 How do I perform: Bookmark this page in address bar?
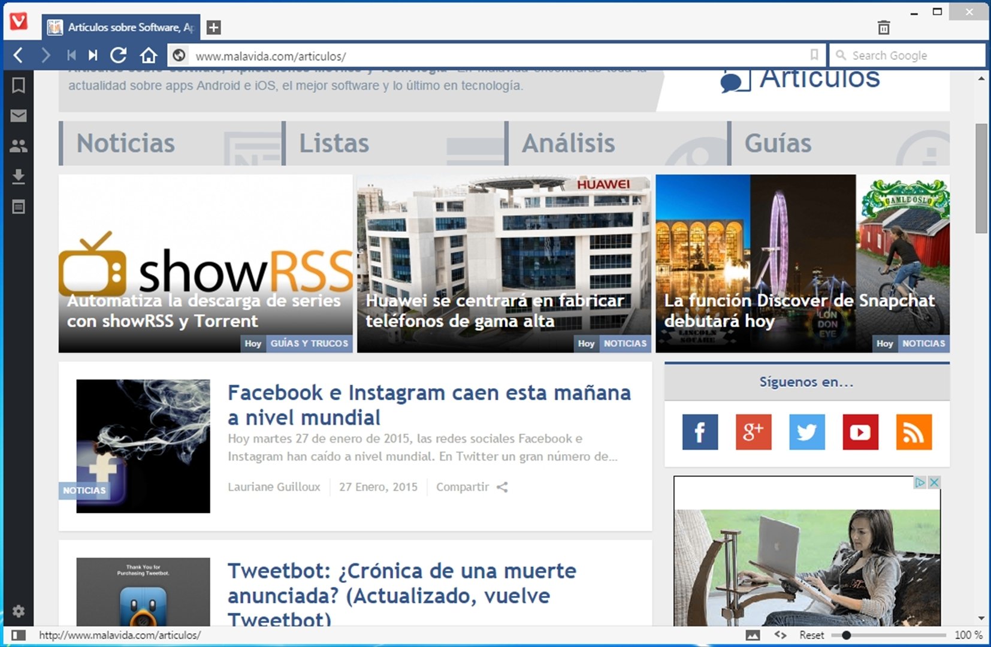click(x=814, y=55)
